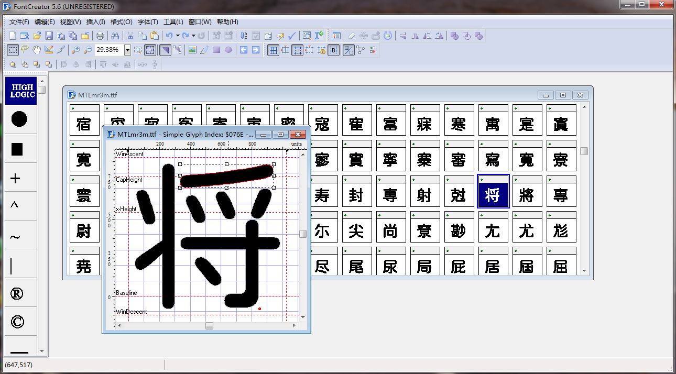Open the font find feature
The height and width of the screenshot is (374, 676).
(114, 35)
